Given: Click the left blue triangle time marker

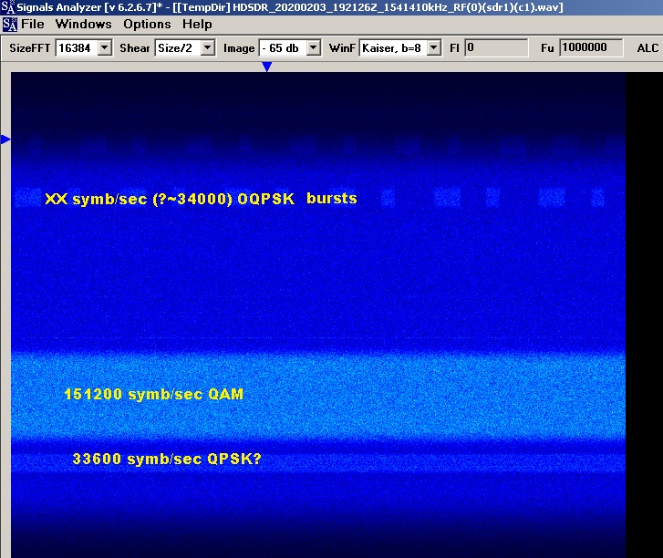Looking at the screenshot, I should [x=5, y=139].
